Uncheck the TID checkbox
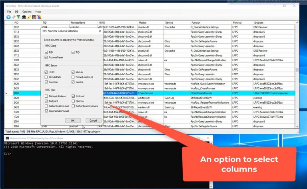 (x=73, y=52)
